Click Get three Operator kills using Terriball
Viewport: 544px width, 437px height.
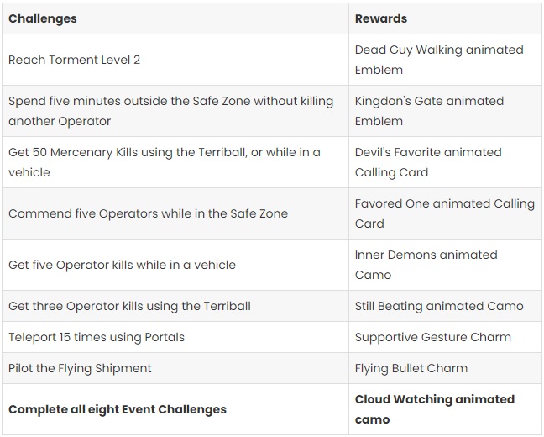(x=129, y=306)
